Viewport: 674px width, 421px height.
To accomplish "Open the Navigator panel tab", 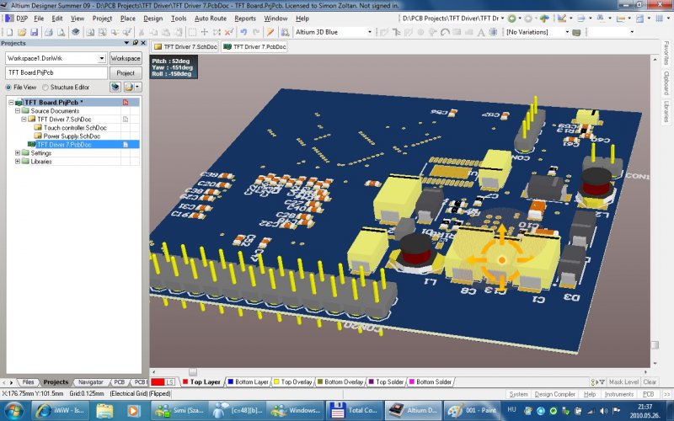I will (90, 382).
